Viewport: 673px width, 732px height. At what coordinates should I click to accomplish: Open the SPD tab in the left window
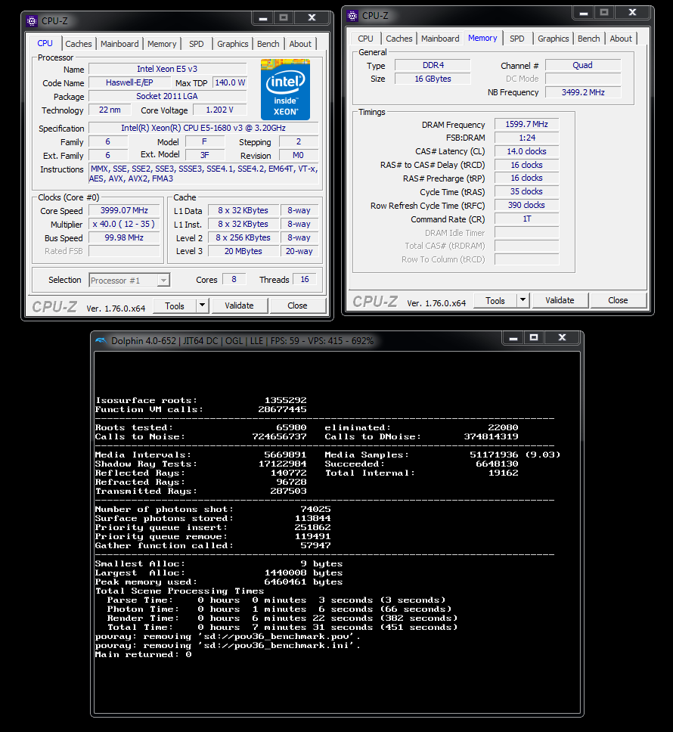click(195, 43)
